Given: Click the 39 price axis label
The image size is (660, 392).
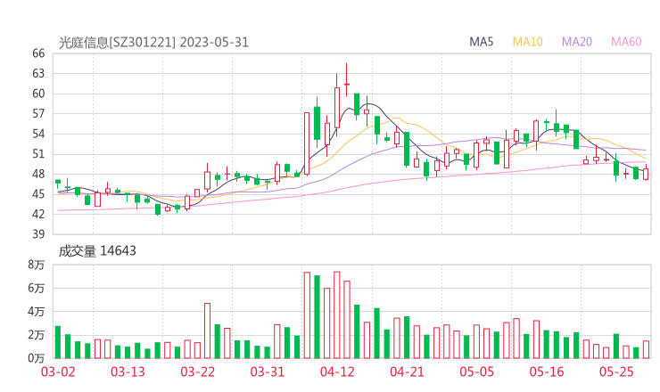Looking at the screenshot, I should 38,233.
